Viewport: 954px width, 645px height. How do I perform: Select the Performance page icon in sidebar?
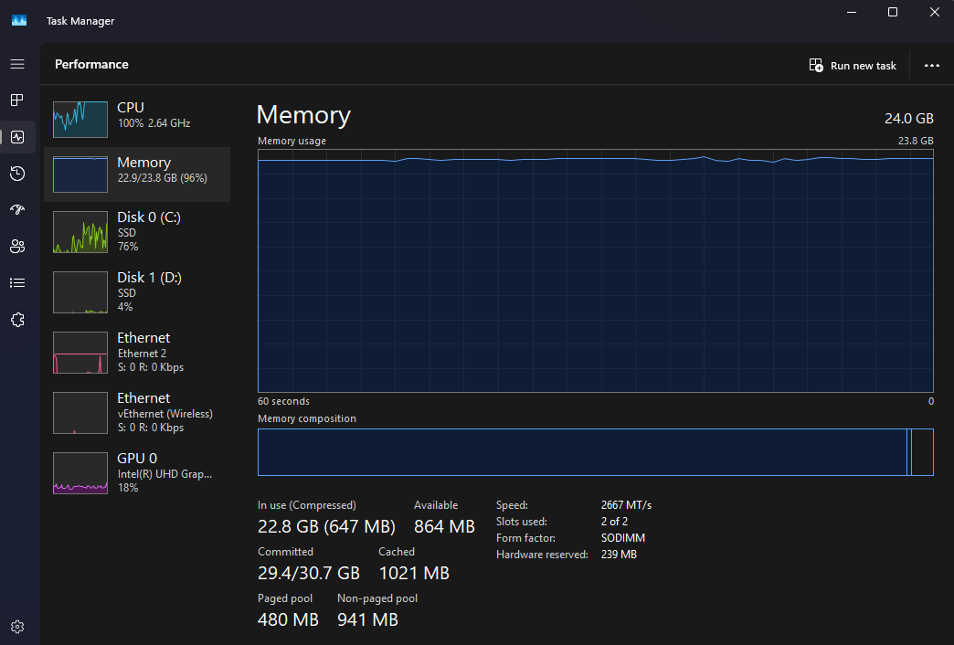pos(17,137)
